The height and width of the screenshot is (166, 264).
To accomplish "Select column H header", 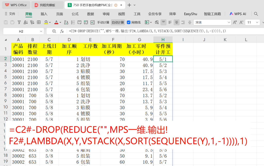I will point(163,40).
